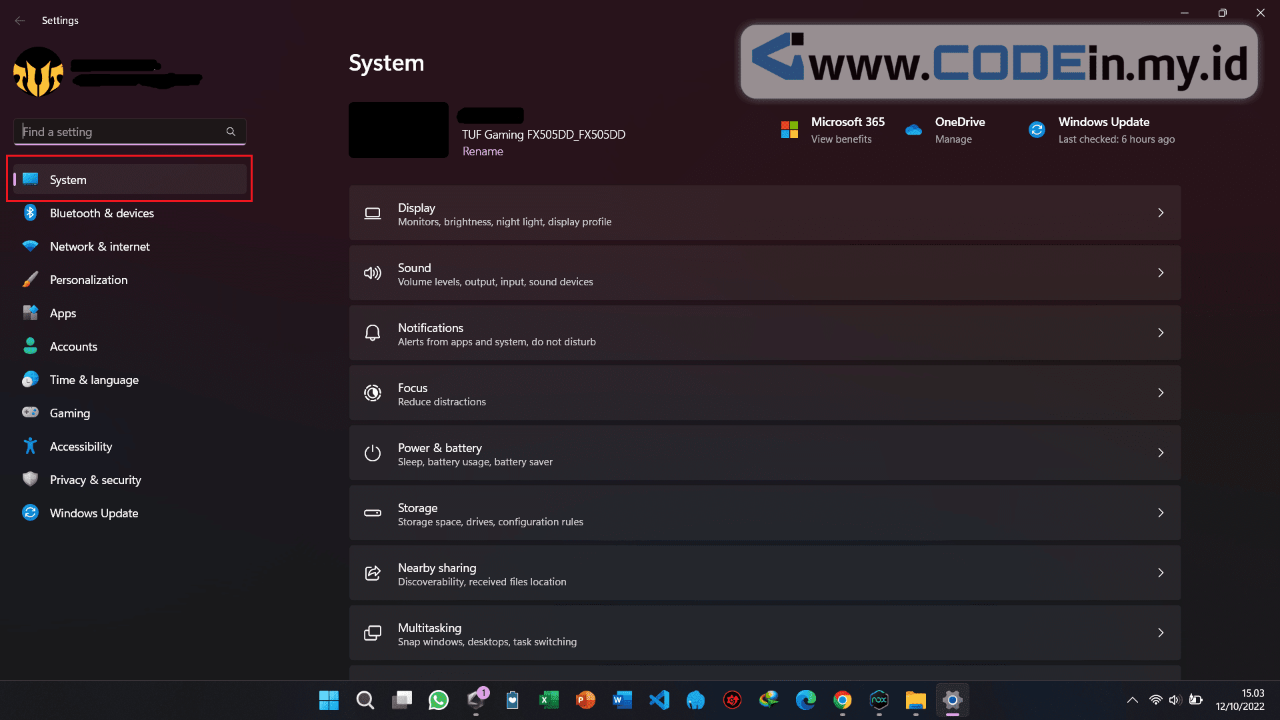Click the Network & internet wifi icon

point(30,246)
